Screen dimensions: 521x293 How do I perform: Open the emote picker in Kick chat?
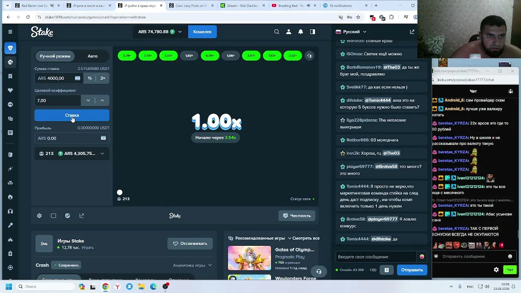[510, 256]
